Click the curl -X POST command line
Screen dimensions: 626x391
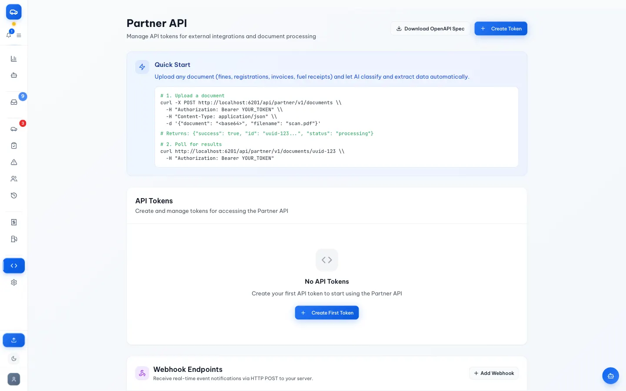point(251,103)
